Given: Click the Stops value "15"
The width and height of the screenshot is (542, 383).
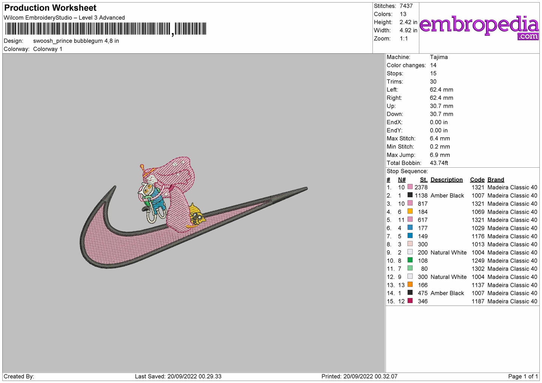Looking at the screenshot, I should point(433,74).
